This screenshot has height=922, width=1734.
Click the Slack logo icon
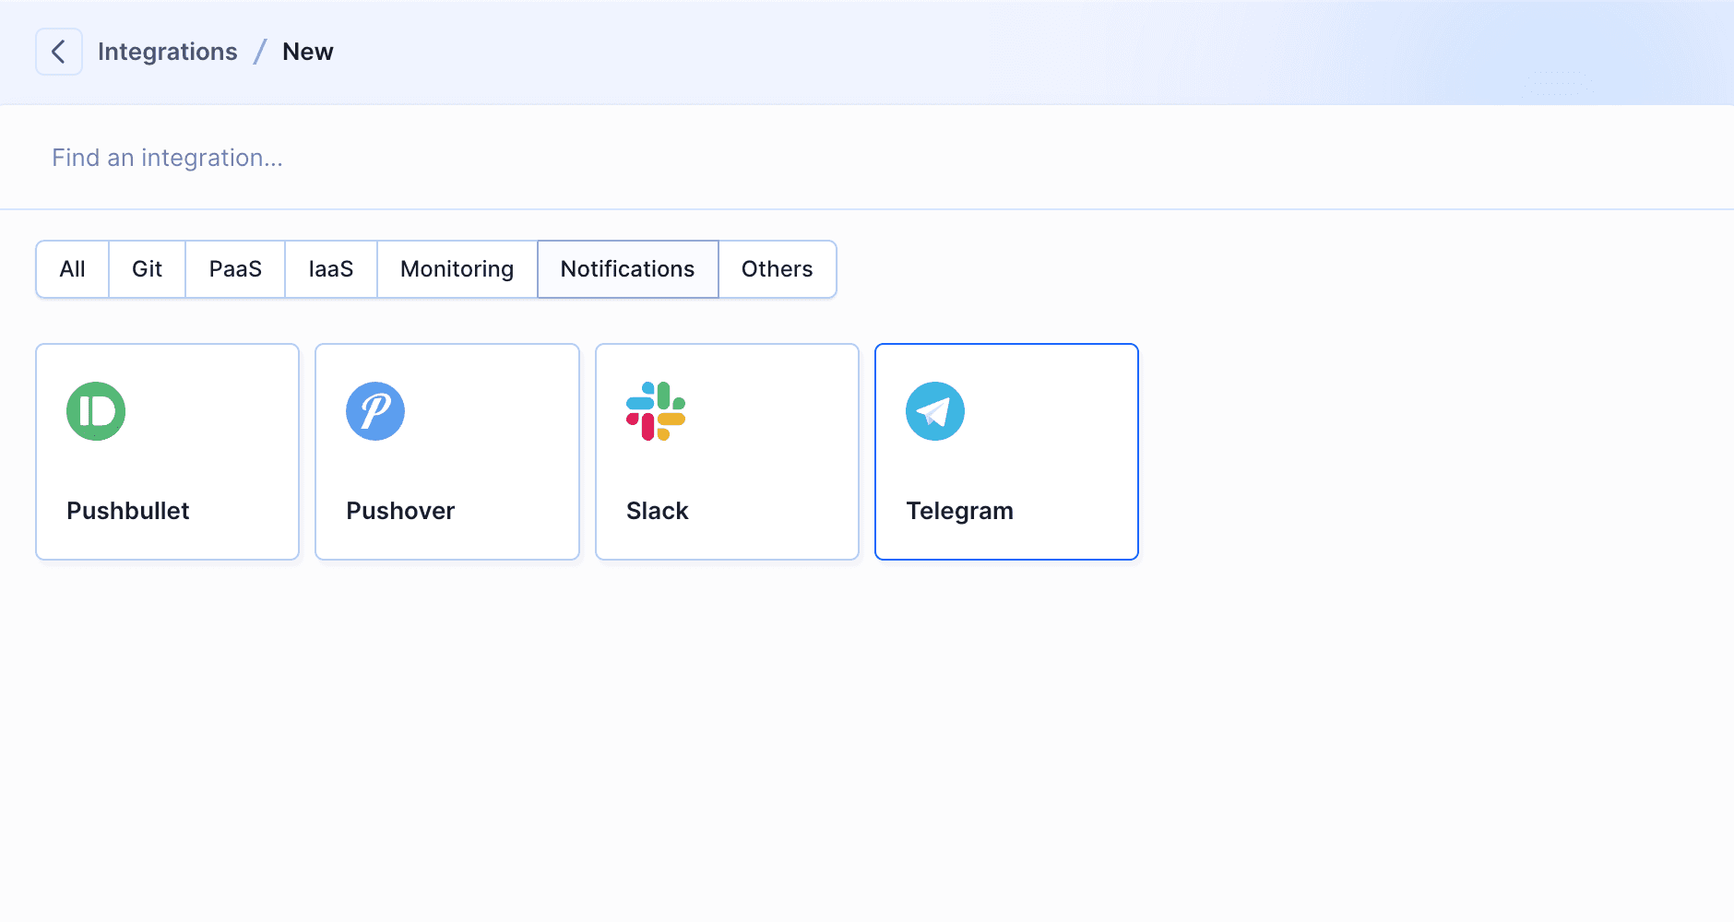[x=656, y=411]
